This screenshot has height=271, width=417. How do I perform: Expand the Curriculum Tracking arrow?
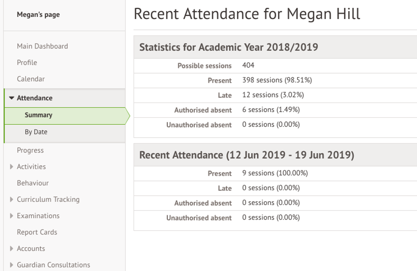click(x=12, y=200)
